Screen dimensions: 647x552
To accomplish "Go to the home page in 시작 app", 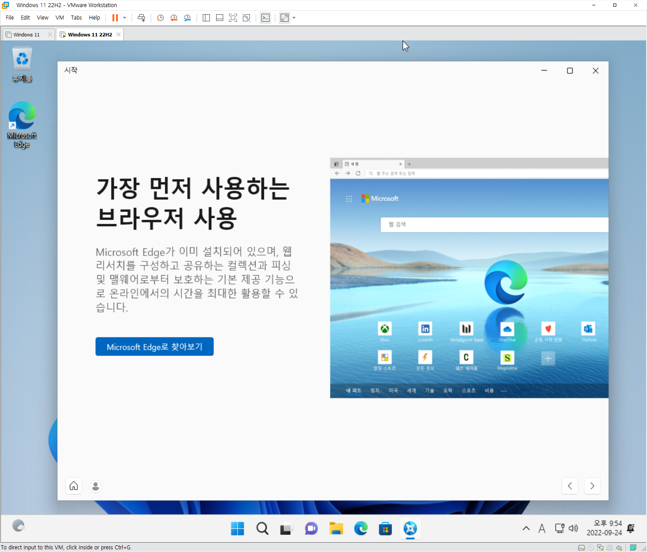I will click(74, 486).
